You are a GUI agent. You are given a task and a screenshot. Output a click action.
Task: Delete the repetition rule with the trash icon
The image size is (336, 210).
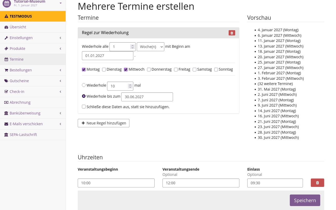pyautogui.click(x=232, y=33)
